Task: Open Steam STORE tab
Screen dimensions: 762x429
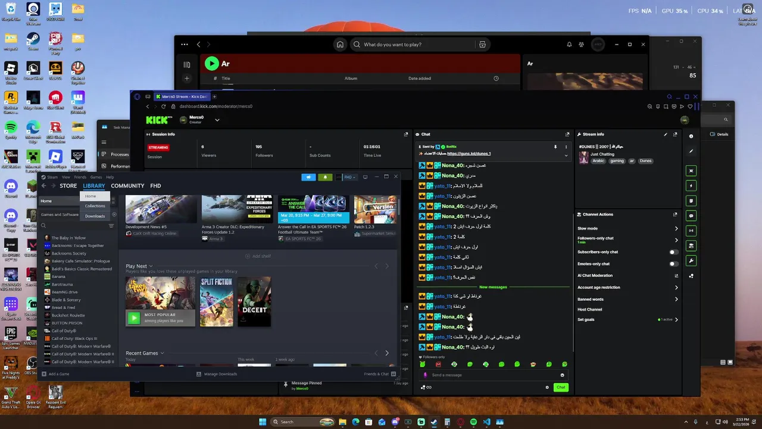Action: (x=68, y=186)
